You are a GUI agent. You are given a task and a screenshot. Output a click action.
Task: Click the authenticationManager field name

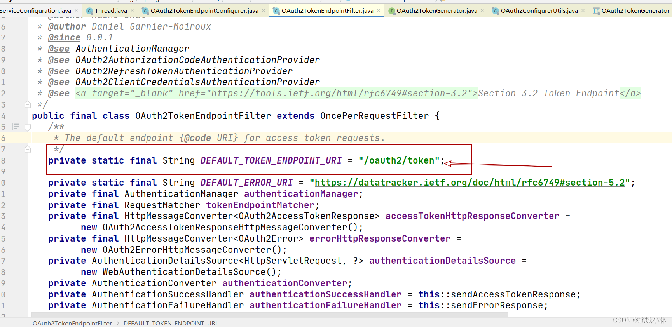coord(301,194)
